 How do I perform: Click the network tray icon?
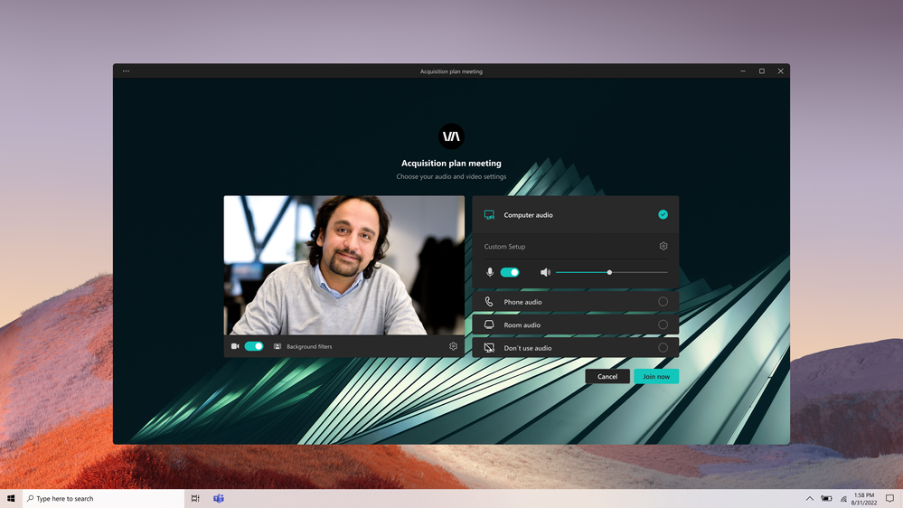point(843,499)
